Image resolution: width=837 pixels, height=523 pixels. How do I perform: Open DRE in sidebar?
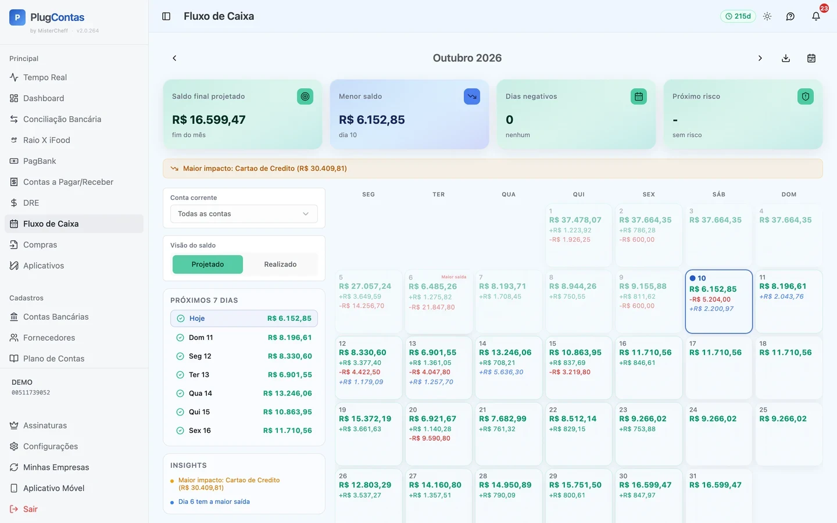tap(74, 203)
